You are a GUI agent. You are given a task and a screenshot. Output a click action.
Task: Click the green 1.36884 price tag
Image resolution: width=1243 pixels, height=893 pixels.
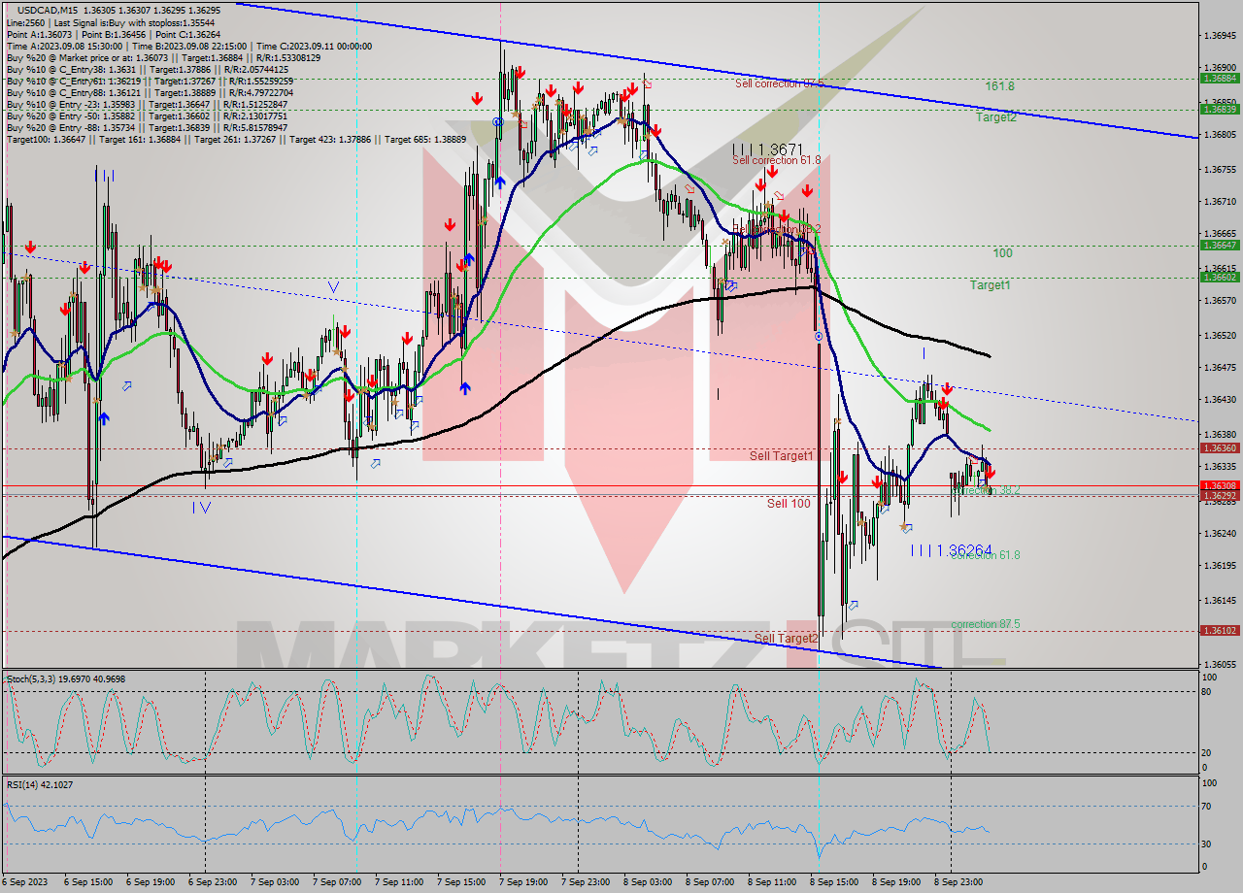coord(1219,78)
